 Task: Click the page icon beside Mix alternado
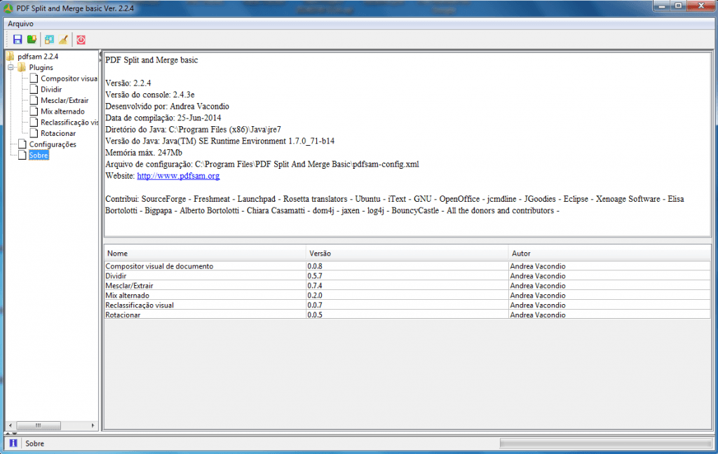(x=34, y=111)
